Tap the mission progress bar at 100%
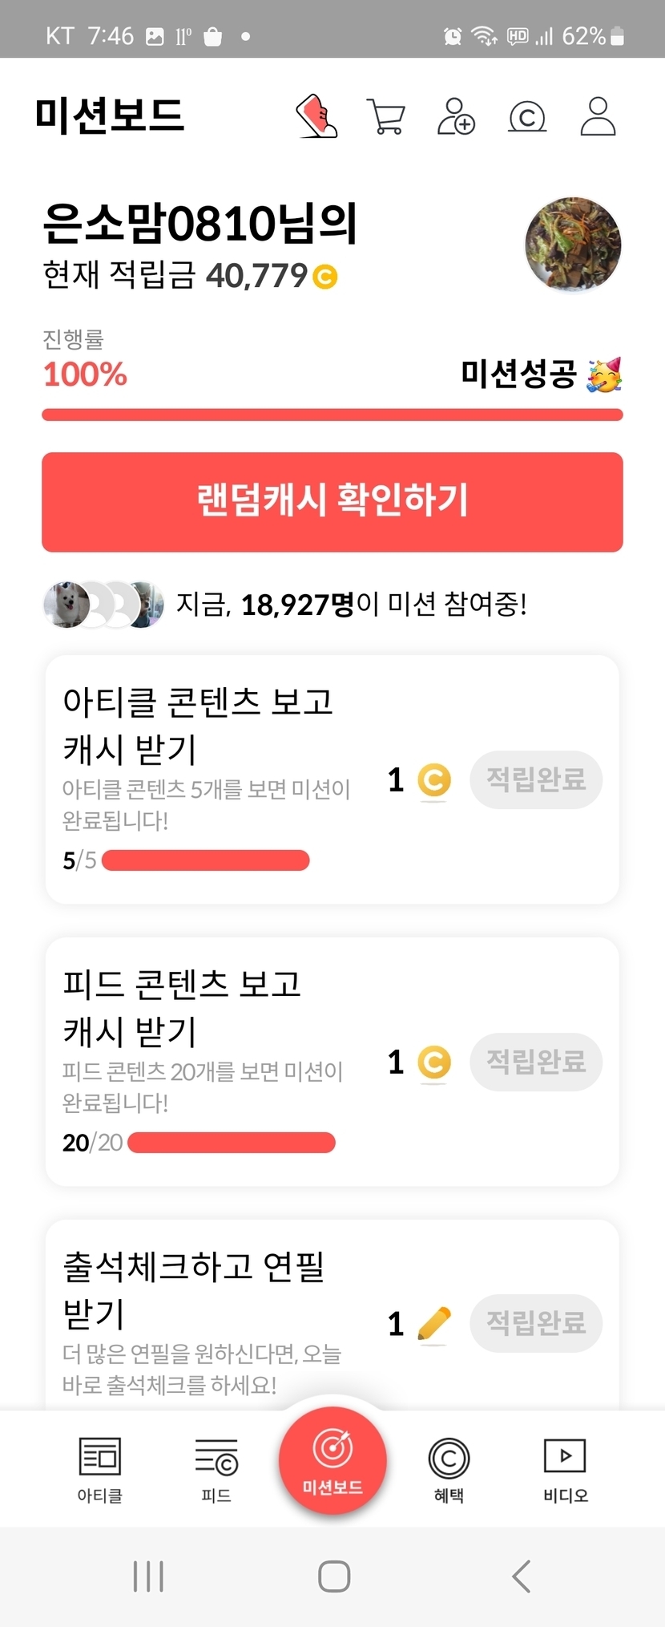 (x=332, y=415)
